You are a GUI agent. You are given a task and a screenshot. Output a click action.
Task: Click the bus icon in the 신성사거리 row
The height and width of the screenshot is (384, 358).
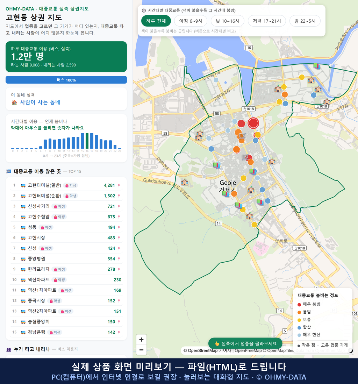23,206
